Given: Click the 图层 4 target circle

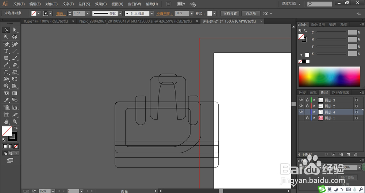Looking at the screenshot, I should (x=356, y=112).
